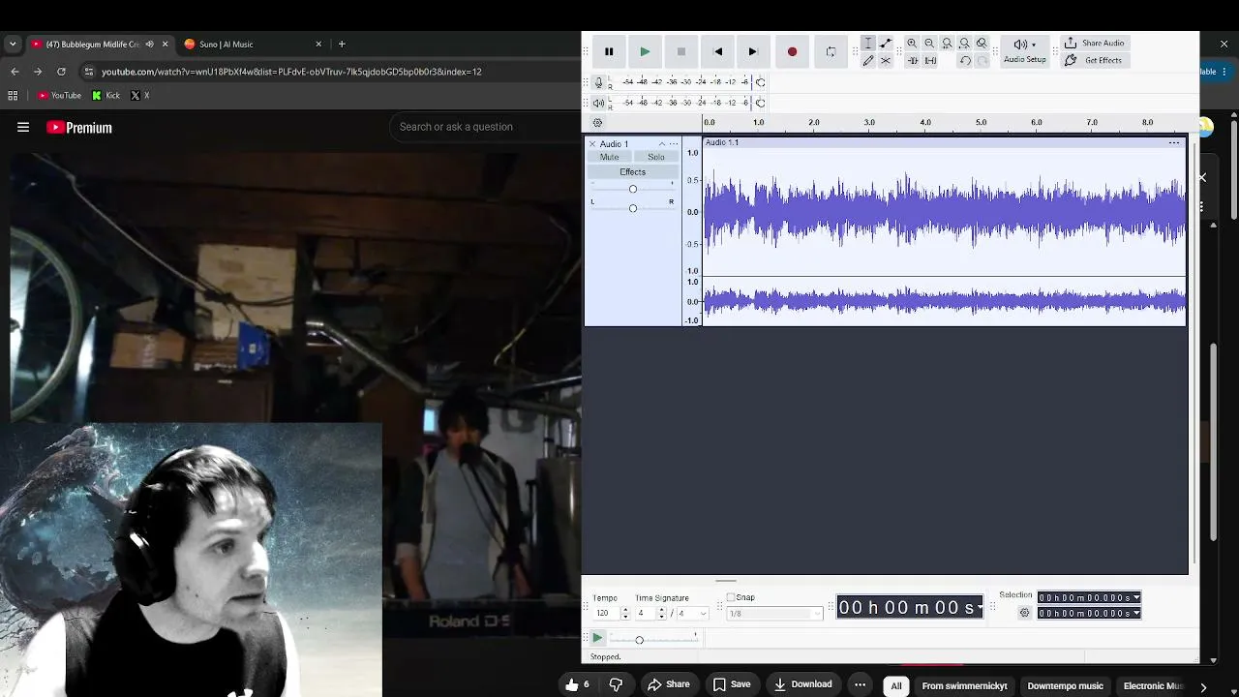This screenshot has width=1239, height=697.
Task: Click the Share Audio button
Action: (1094, 44)
